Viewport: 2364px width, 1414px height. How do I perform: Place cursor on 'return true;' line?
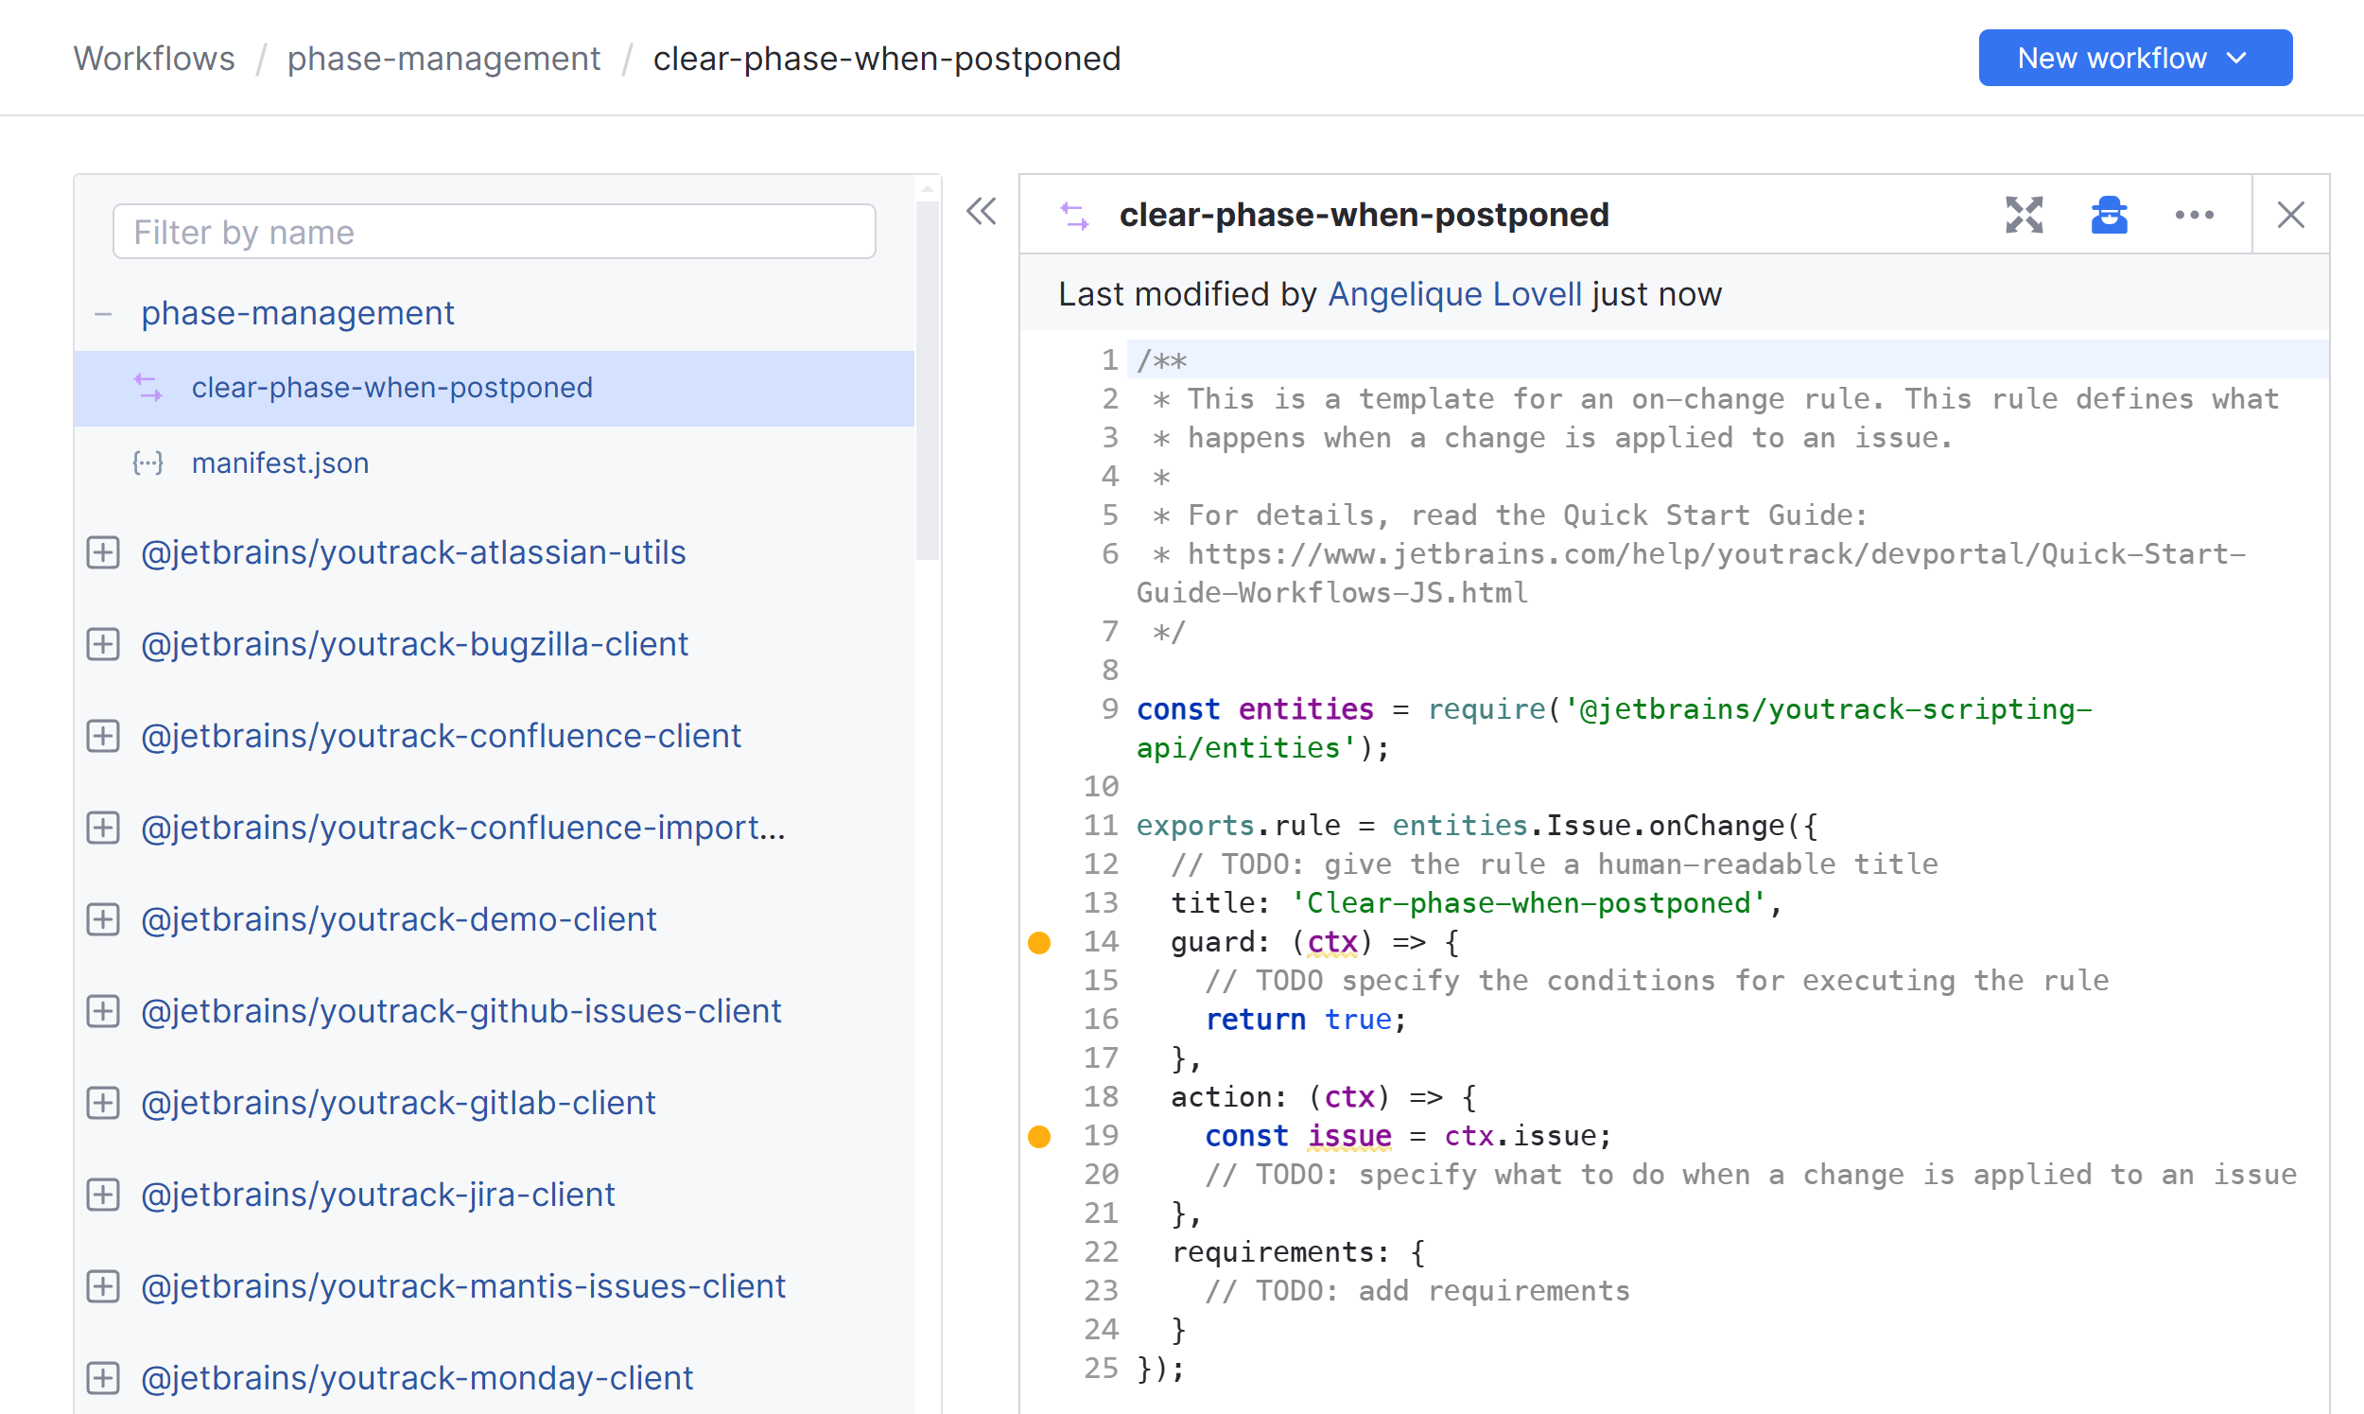click(x=1306, y=1020)
